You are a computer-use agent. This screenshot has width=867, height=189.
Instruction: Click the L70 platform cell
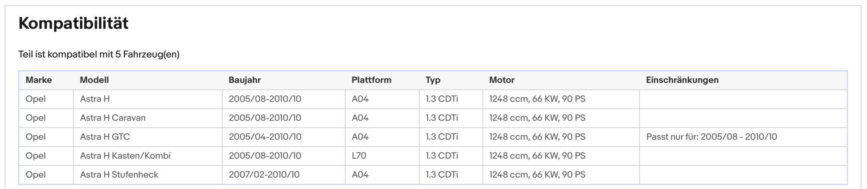382,156
